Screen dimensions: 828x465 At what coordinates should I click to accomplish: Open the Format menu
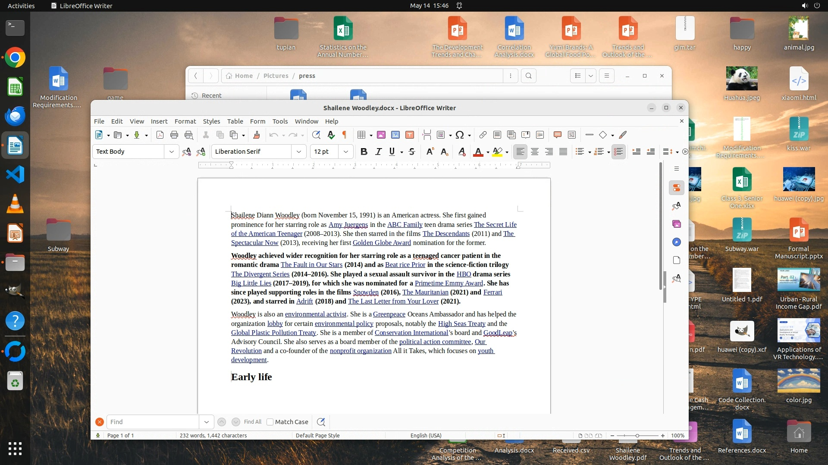click(185, 121)
